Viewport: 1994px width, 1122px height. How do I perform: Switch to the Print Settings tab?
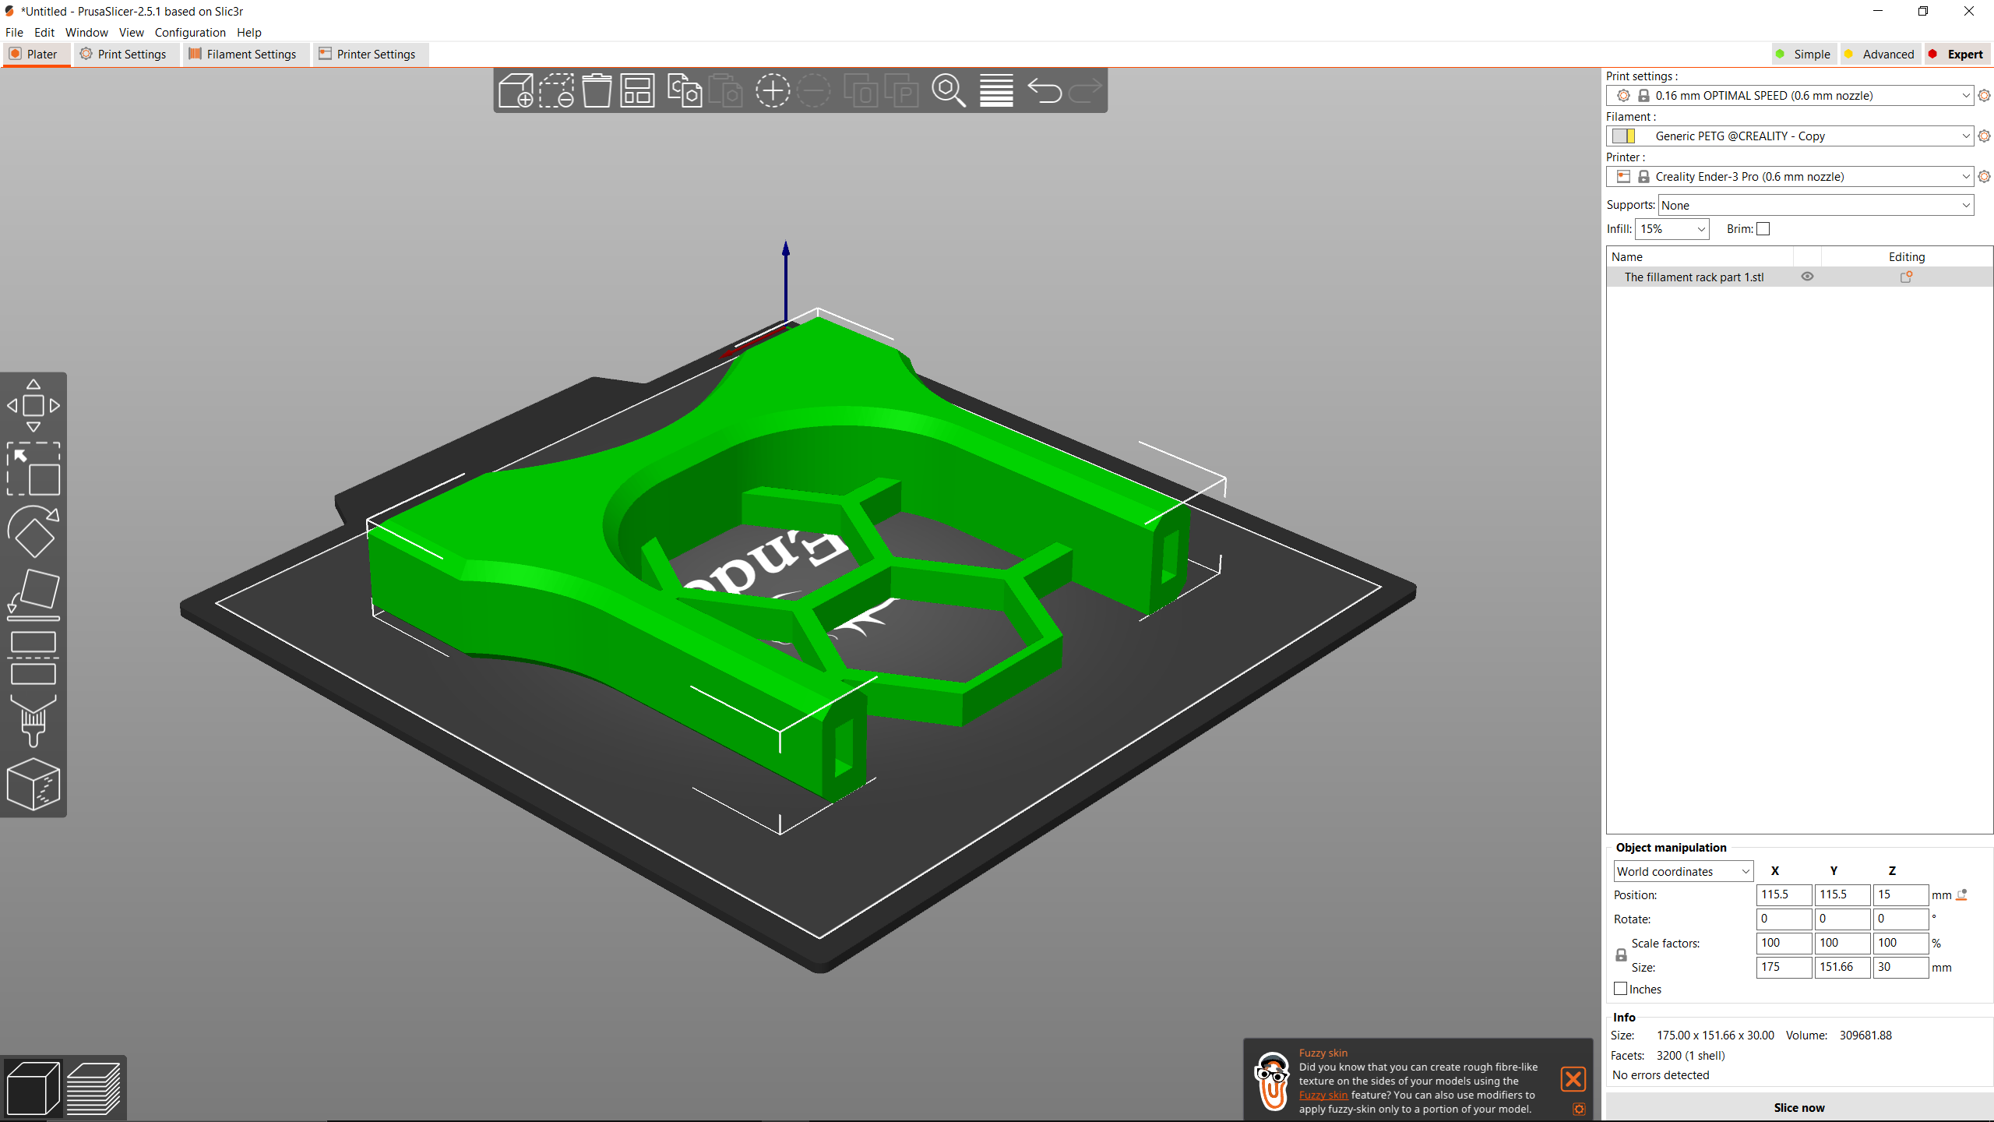tap(125, 54)
